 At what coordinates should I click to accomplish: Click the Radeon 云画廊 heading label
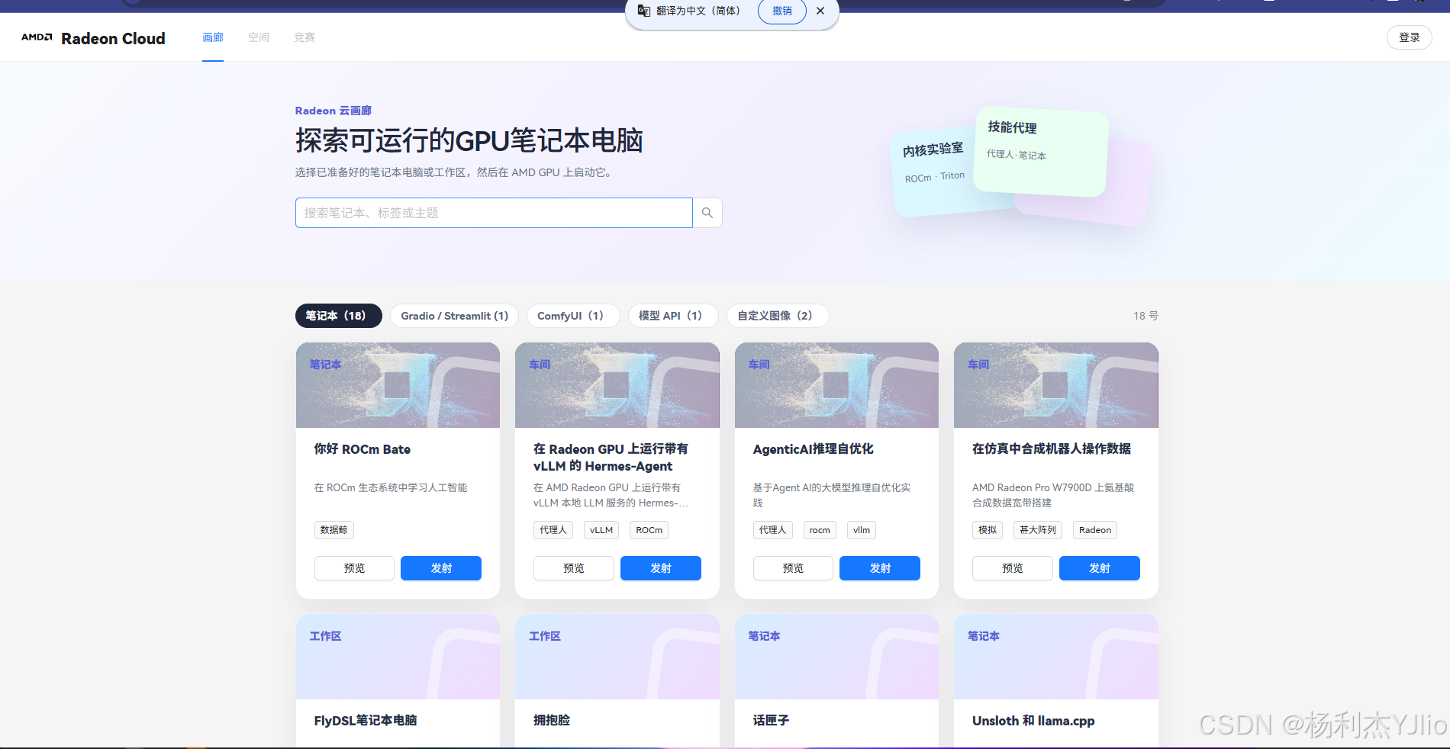click(x=333, y=111)
